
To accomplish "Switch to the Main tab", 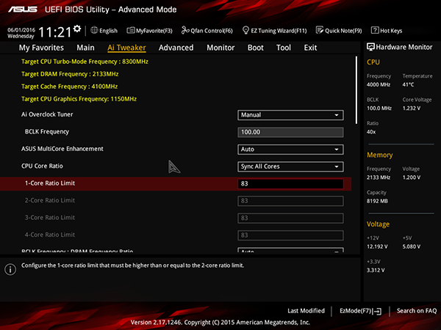I will point(85,48).
